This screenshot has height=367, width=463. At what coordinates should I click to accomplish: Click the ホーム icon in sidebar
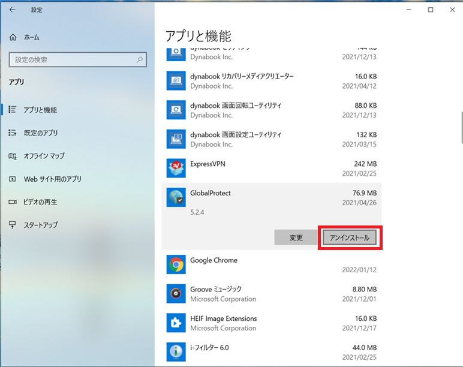13,38
